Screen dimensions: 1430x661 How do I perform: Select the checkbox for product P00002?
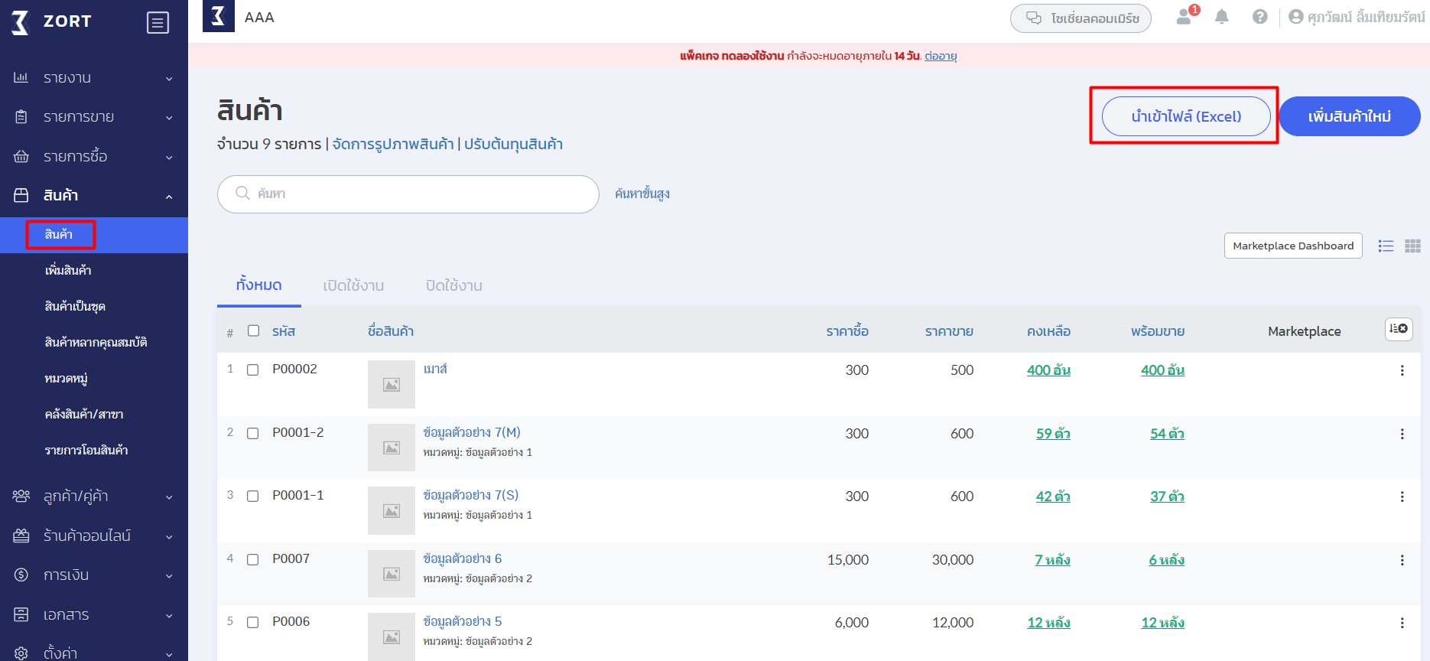(253, 370)
